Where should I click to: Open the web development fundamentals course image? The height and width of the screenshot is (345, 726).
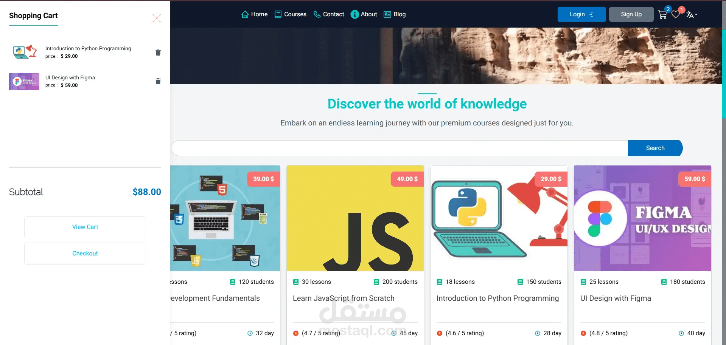point(225,218)
